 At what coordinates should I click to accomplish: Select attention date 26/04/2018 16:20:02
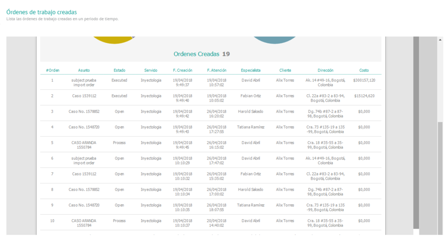[217, 114]
